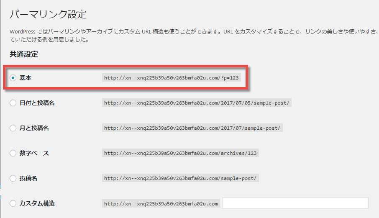This screenshot has width=379, height=218.
Task: Click the custom structure input field
Action: [295, 203]
